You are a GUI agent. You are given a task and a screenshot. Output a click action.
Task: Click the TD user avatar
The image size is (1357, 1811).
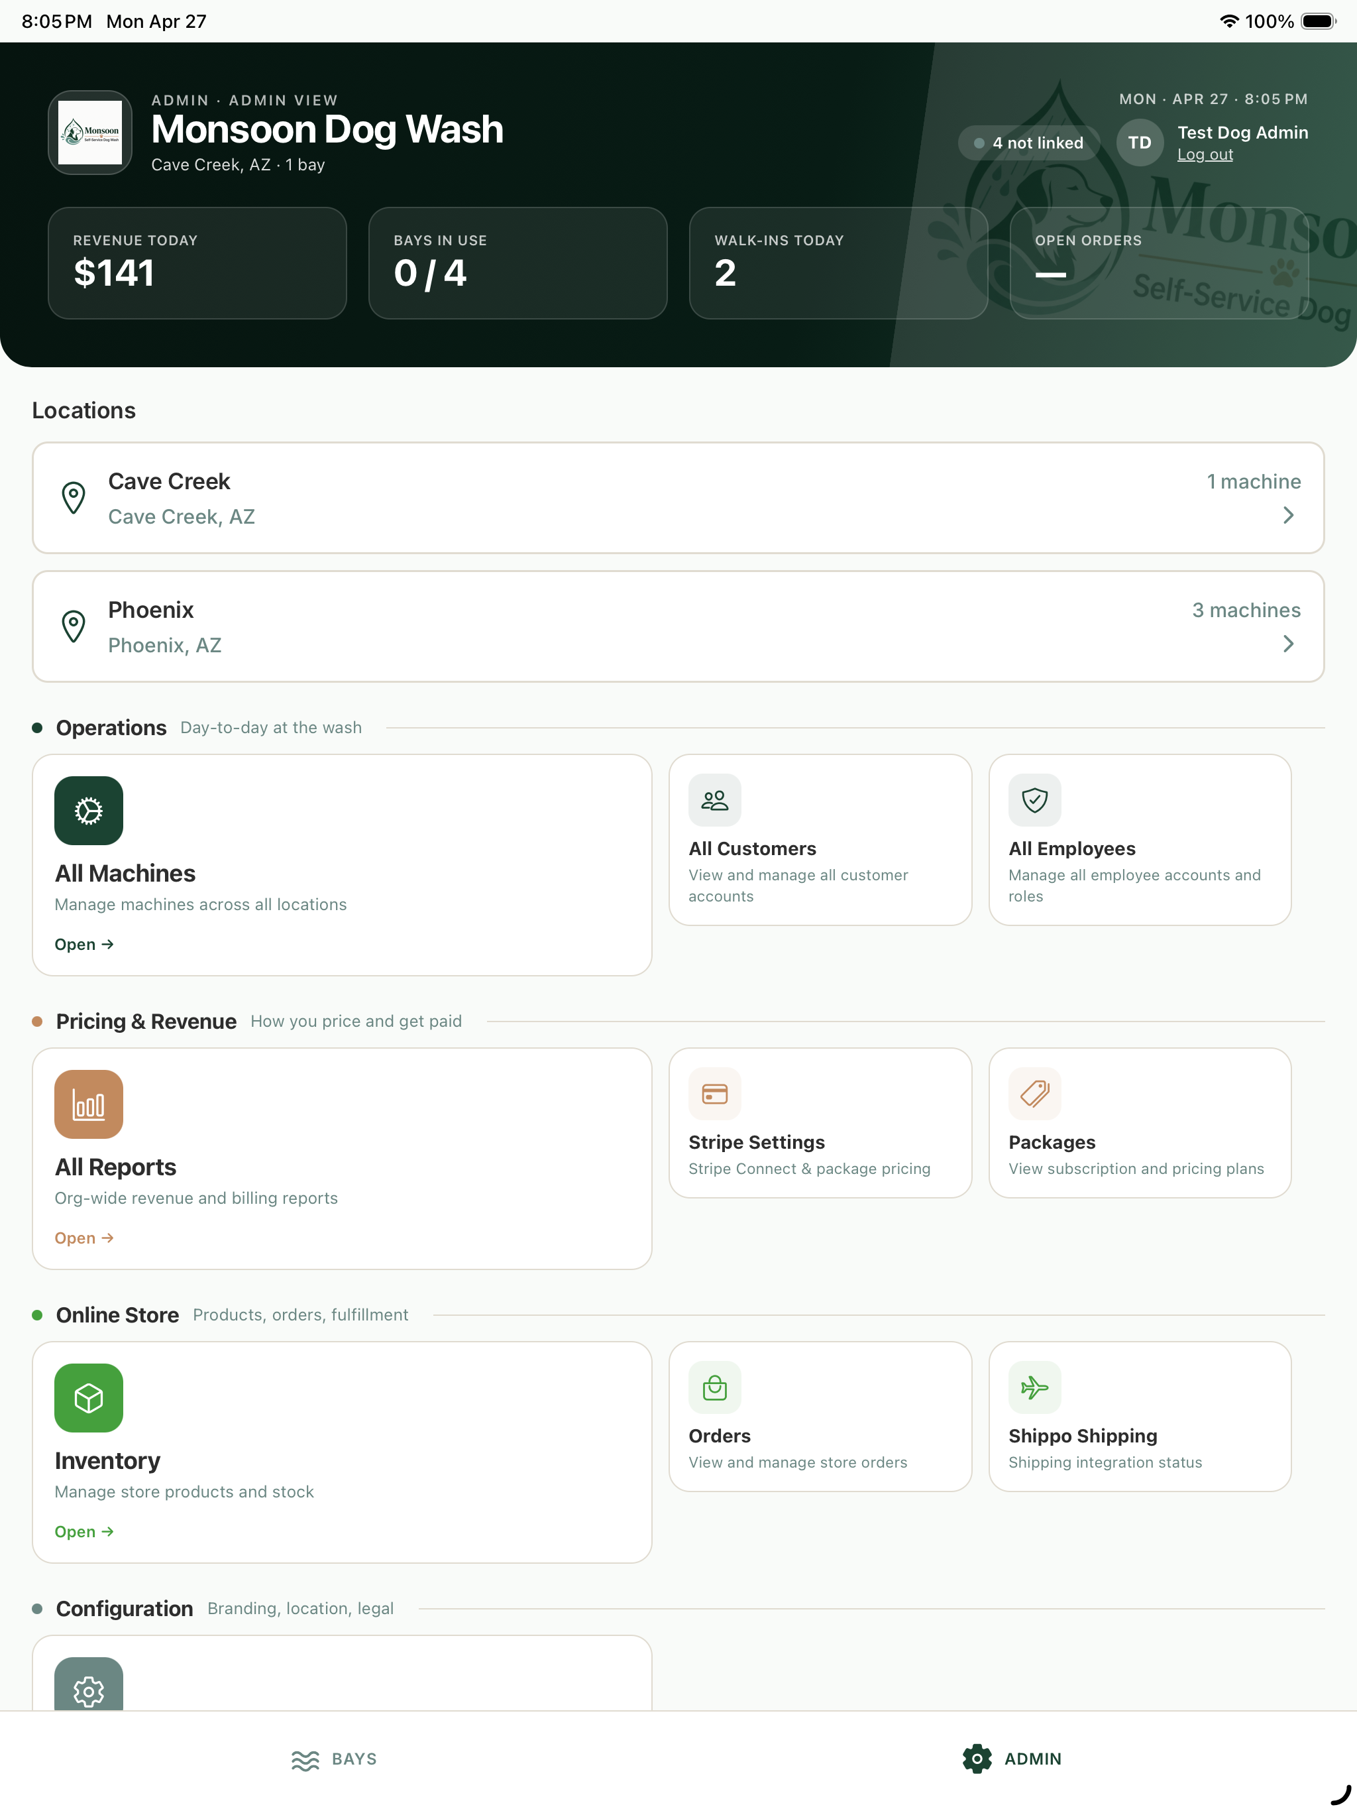pos(1139,143)
